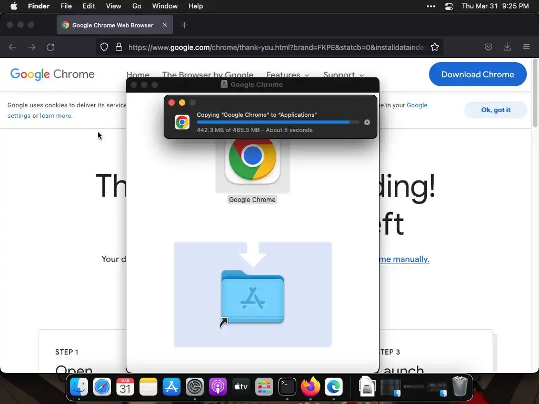Screen dimensions: 539x404
Task: Click the Google Chrome label under the icon
Action: tap(252, 200)
